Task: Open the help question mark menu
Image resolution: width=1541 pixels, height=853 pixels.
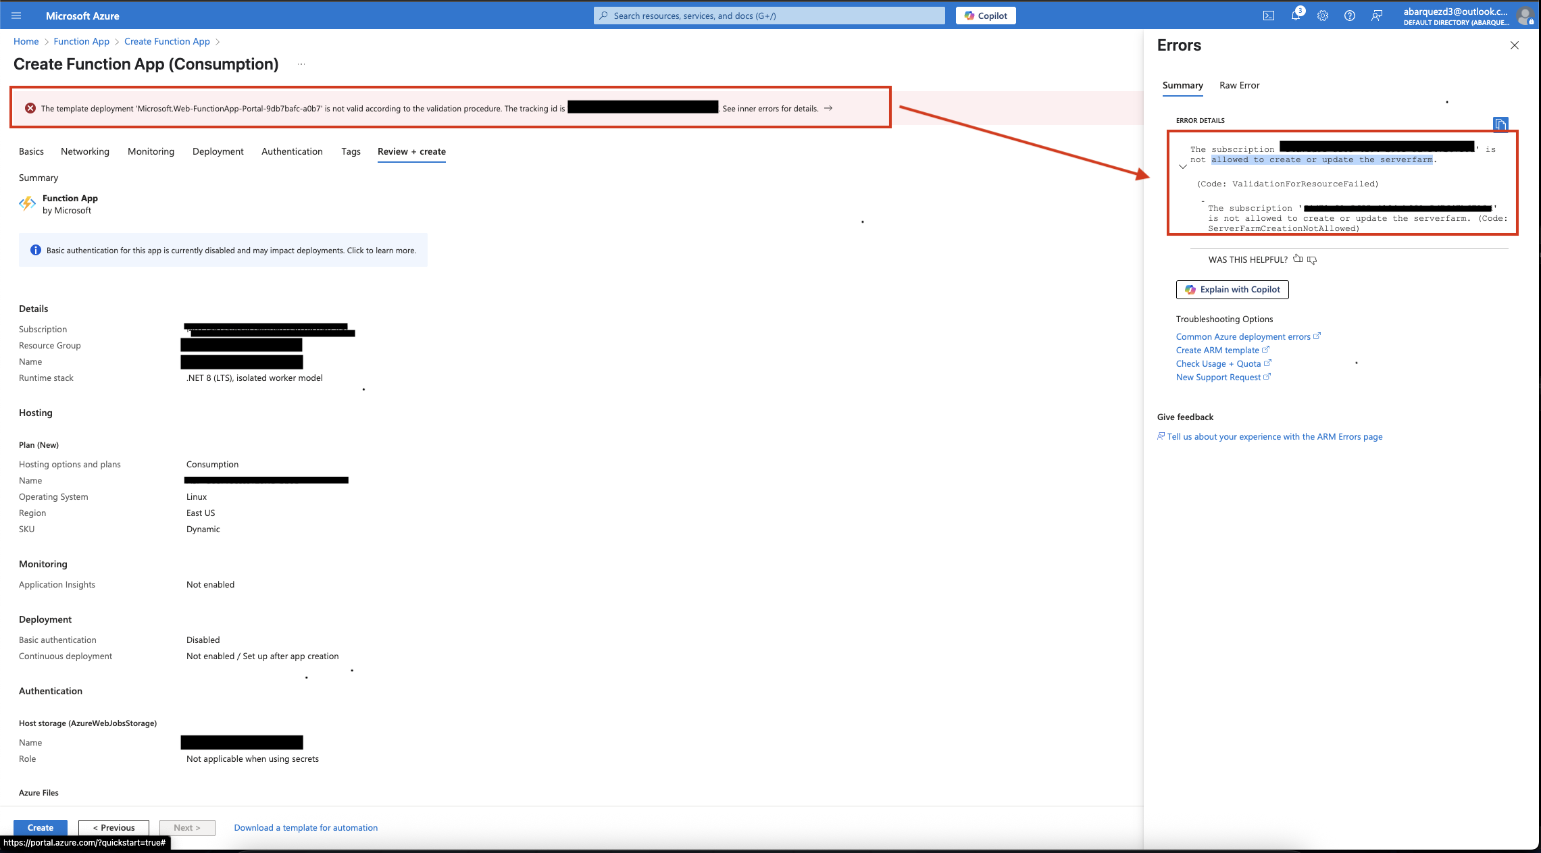Action: [x=1350, y=16]
